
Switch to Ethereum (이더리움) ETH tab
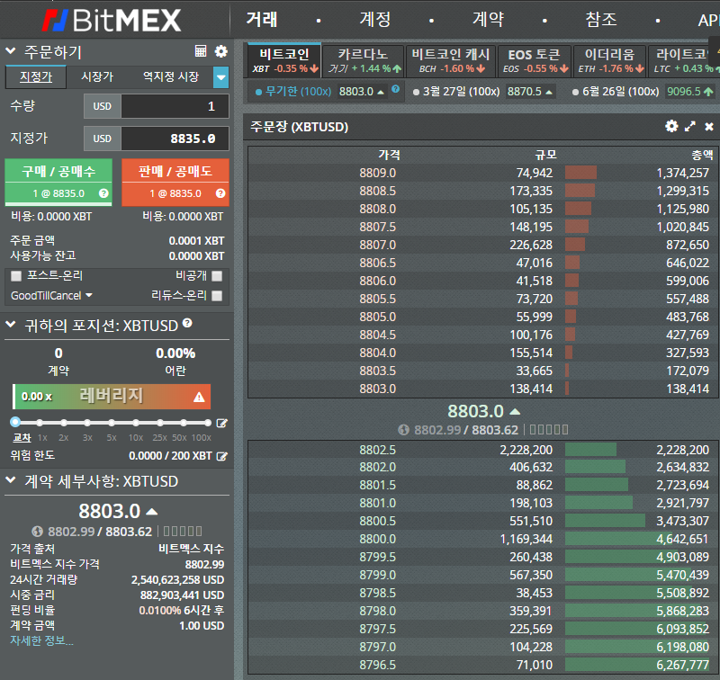(x=610, y=60)
